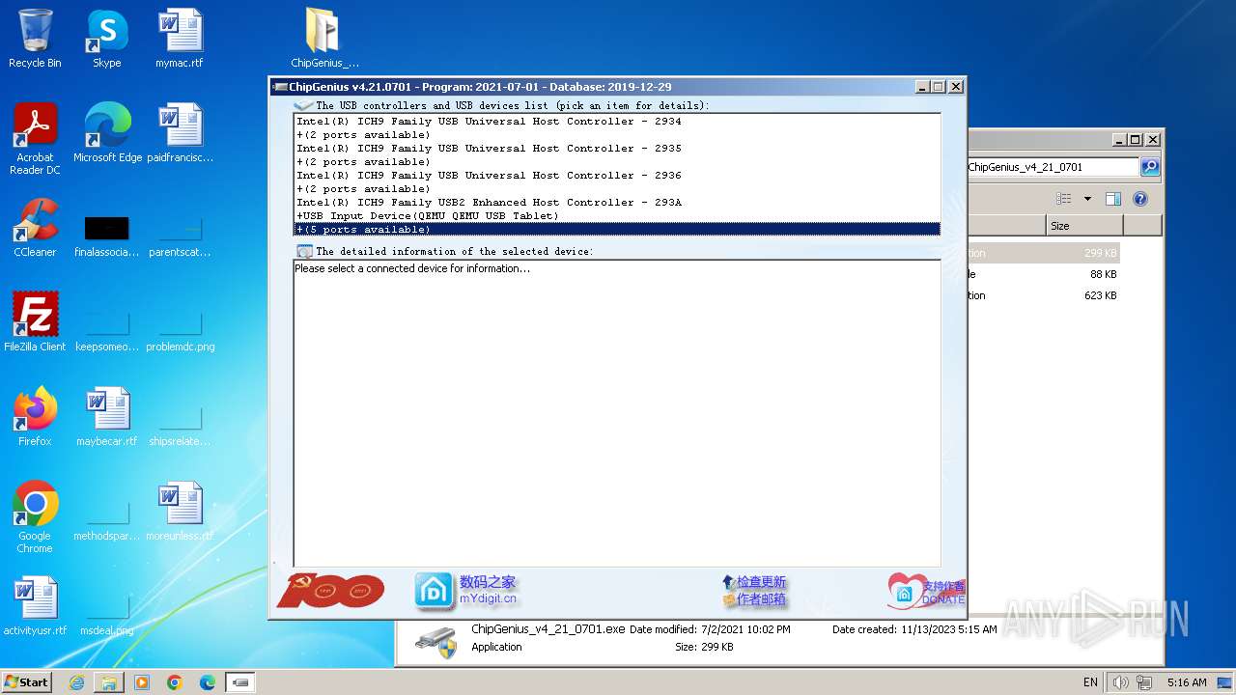
Task: Click the Donate heart icon
Action: click(x=905, y=591)
